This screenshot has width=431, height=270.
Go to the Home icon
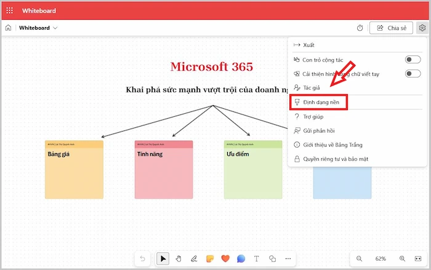8,28
